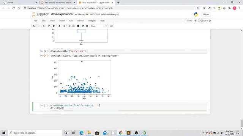Open the color picker eyedropper extension
243x136 pixels.
point(209,8)
